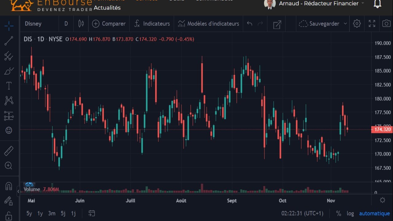393x221 pixels.
Task: Select the XABCD pattern tool
Action: coord(9,100)
